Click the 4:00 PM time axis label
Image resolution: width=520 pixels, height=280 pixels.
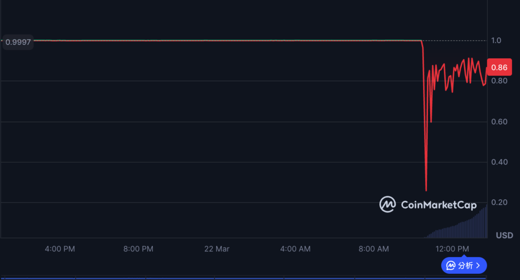click(60, 248)
